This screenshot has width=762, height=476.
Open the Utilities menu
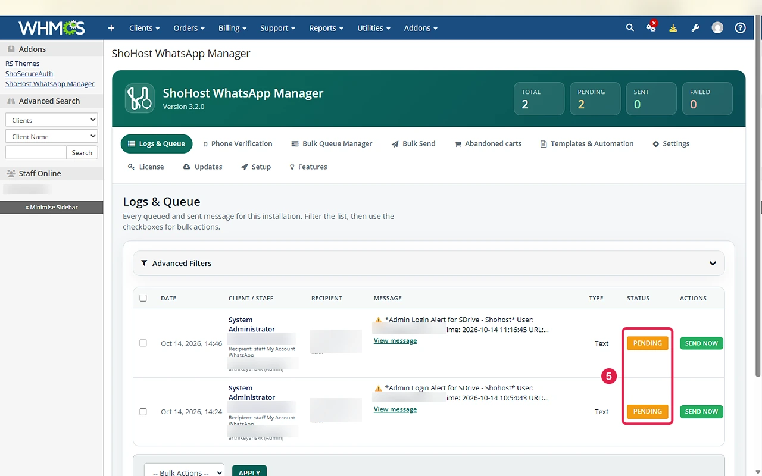pyautogui.click(x=374, y=28)
